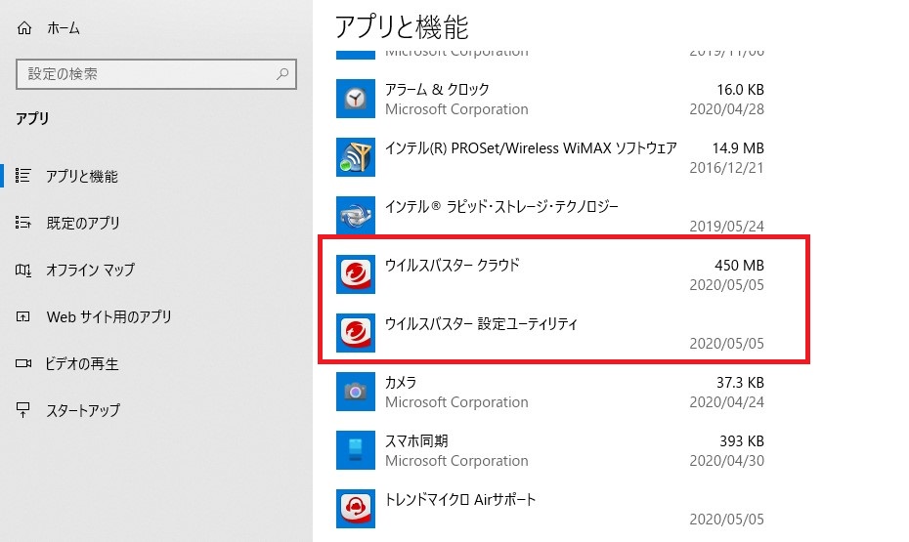The image size is (909, 542).
Task: Click the インテル ラピッド・ストレージ・テクノロジー icon
Action: pyautogui.click(x=356, y=216)
